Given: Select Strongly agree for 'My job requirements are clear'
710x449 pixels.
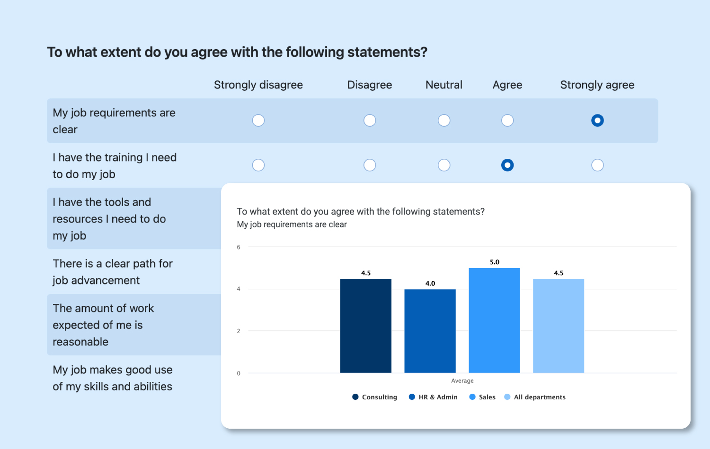Looking at the screenshot, I should 597,121.
